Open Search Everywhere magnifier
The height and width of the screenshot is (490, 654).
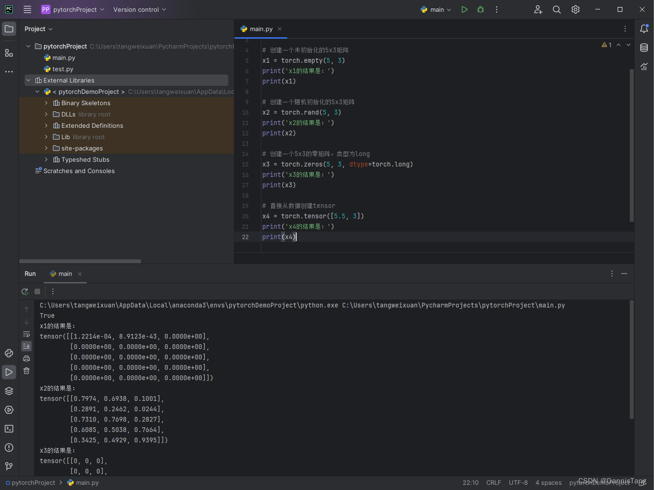(x=557, y=9)
